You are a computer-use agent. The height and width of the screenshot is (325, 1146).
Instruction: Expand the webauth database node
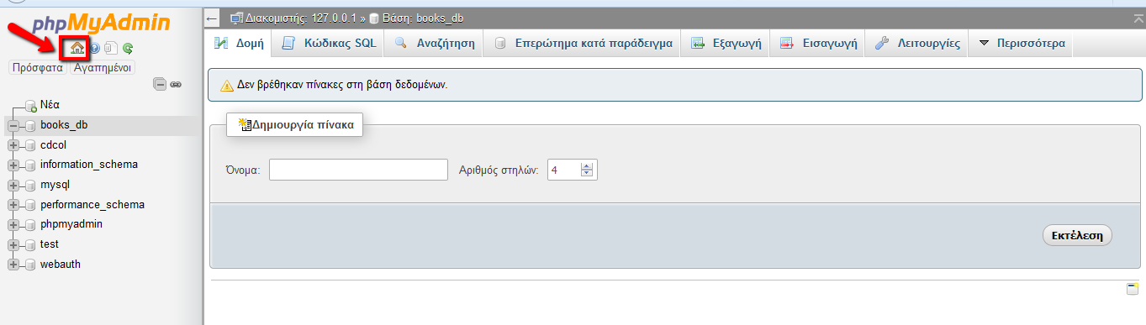point(13,265)
